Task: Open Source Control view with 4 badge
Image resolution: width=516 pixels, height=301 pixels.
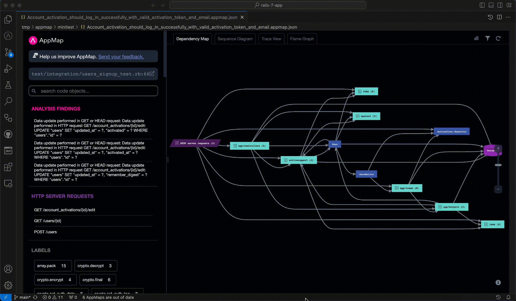Action: (8, 52)
